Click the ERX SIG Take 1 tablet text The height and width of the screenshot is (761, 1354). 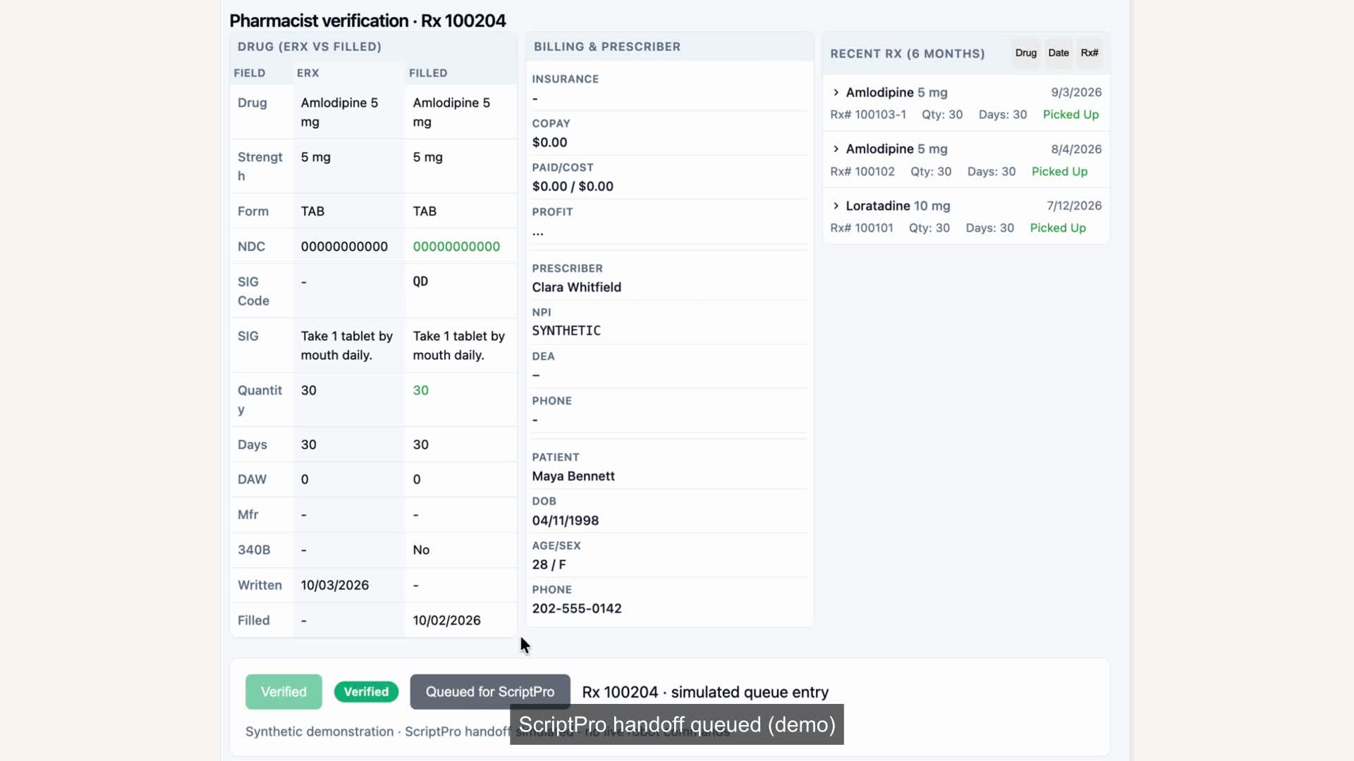[x=346, y=346]
